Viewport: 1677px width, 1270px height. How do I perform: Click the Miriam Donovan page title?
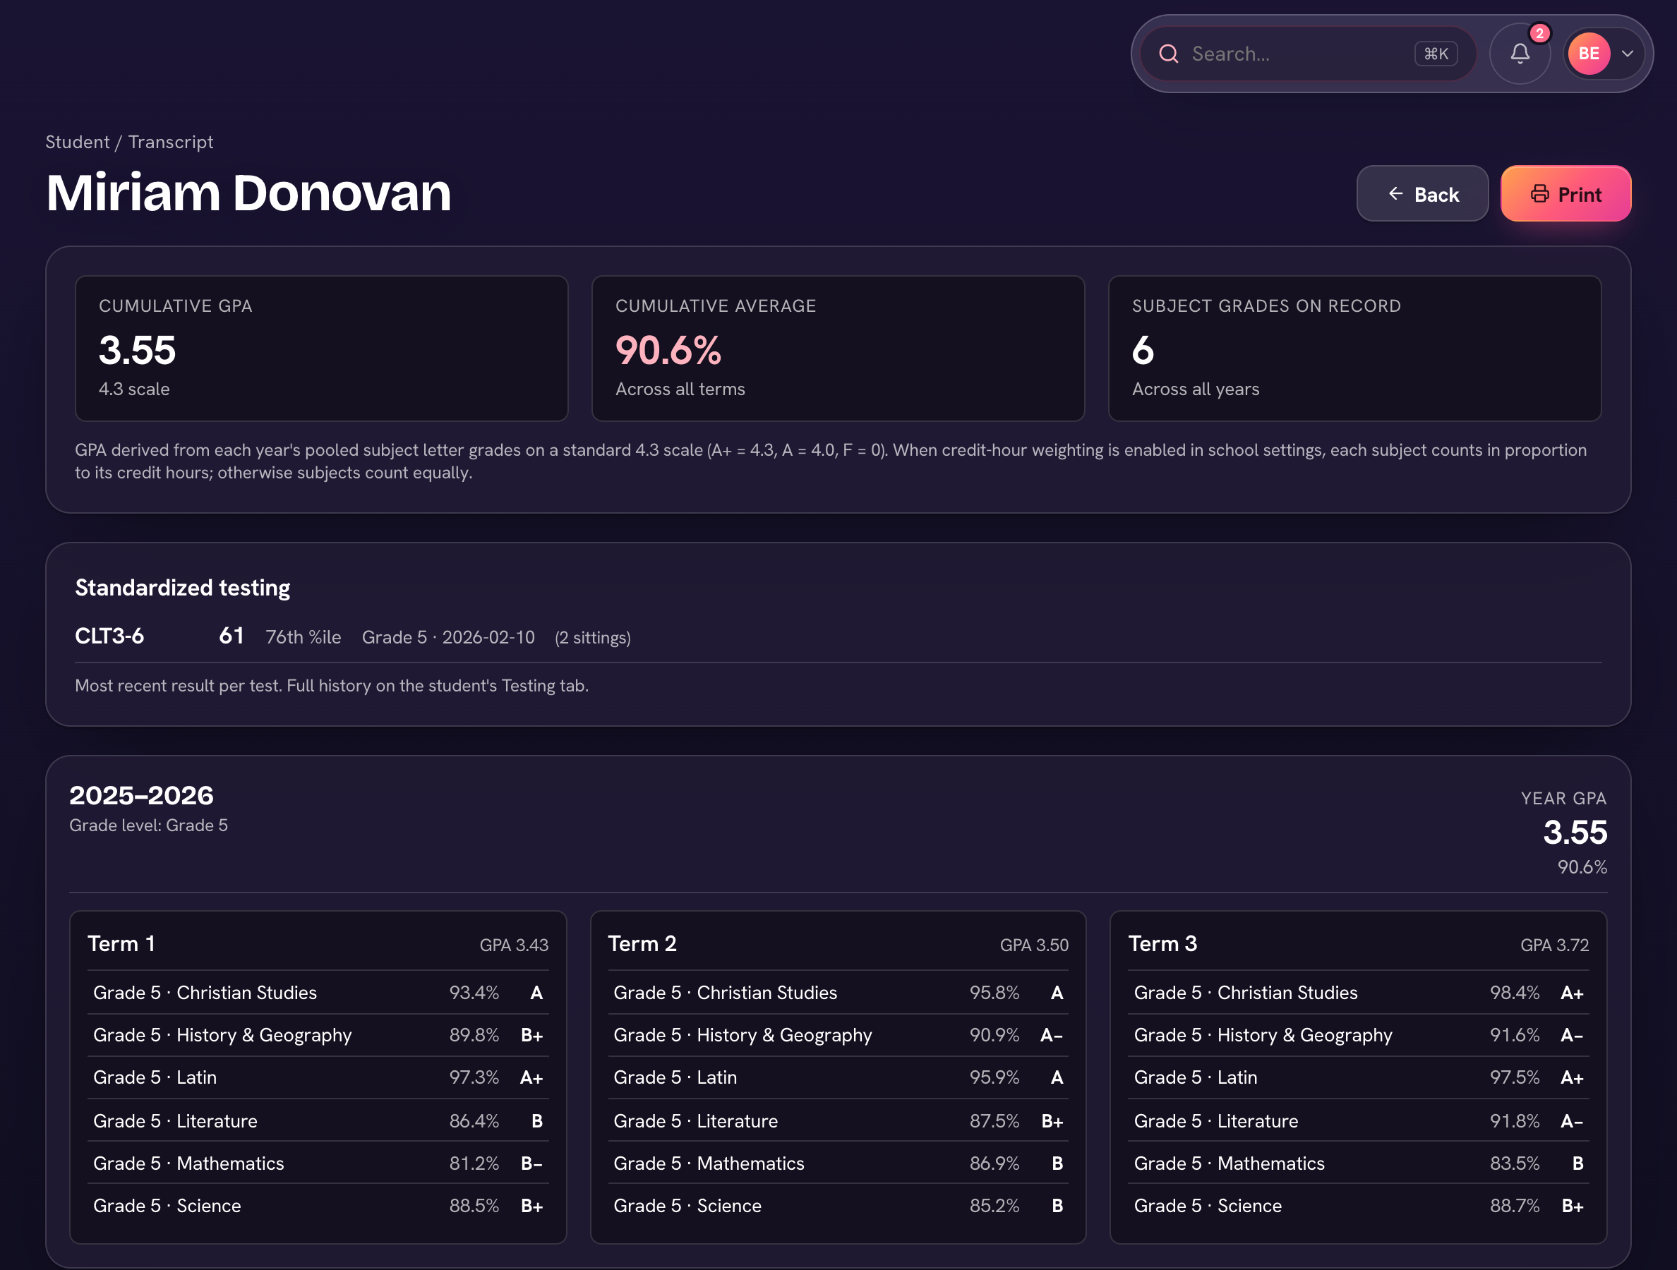pyautogui.click(x=248, y=193)
